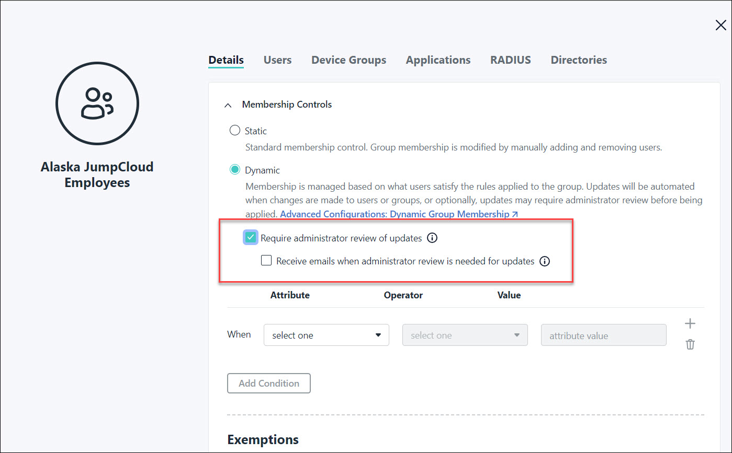732x453 pixels.
Task: Click the Add Condition button
Action: (x=268, y=383)
